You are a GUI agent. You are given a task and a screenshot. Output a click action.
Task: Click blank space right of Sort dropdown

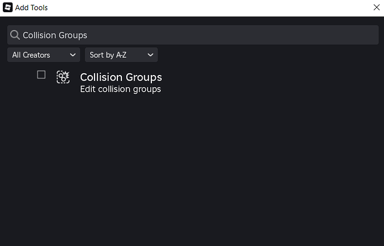click(x=268, y=55)
